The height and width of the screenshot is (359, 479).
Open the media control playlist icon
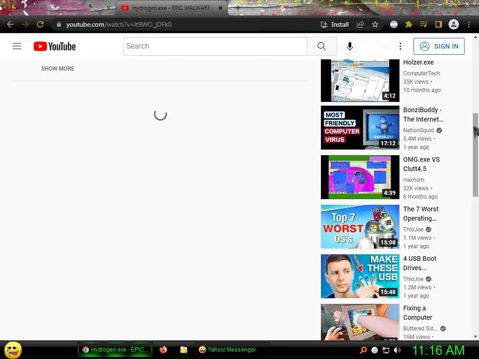click(423, 24)
